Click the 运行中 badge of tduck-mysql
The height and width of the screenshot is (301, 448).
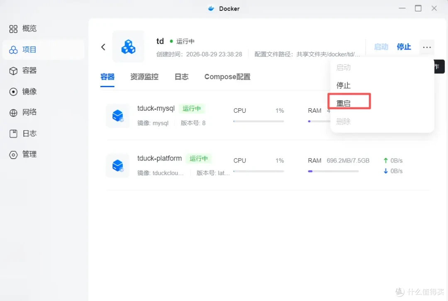pos(192,109)
